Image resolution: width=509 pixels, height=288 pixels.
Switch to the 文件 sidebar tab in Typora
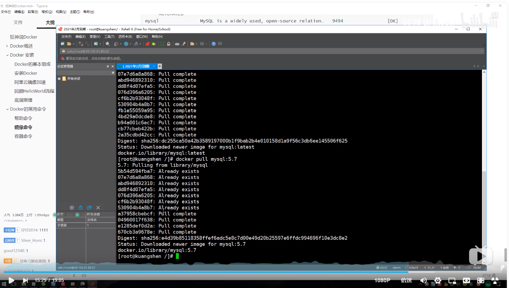click(x=18, y=22)
